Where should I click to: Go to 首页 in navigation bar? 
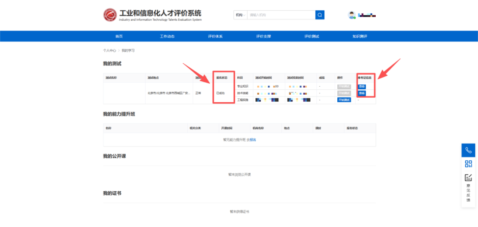tap(119, 36)
